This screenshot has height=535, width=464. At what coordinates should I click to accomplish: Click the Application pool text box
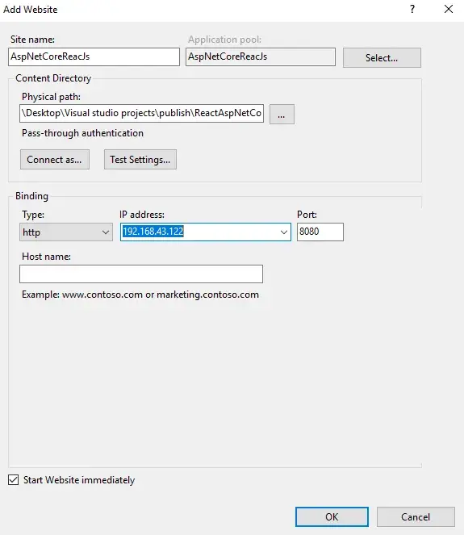[261, 56]
